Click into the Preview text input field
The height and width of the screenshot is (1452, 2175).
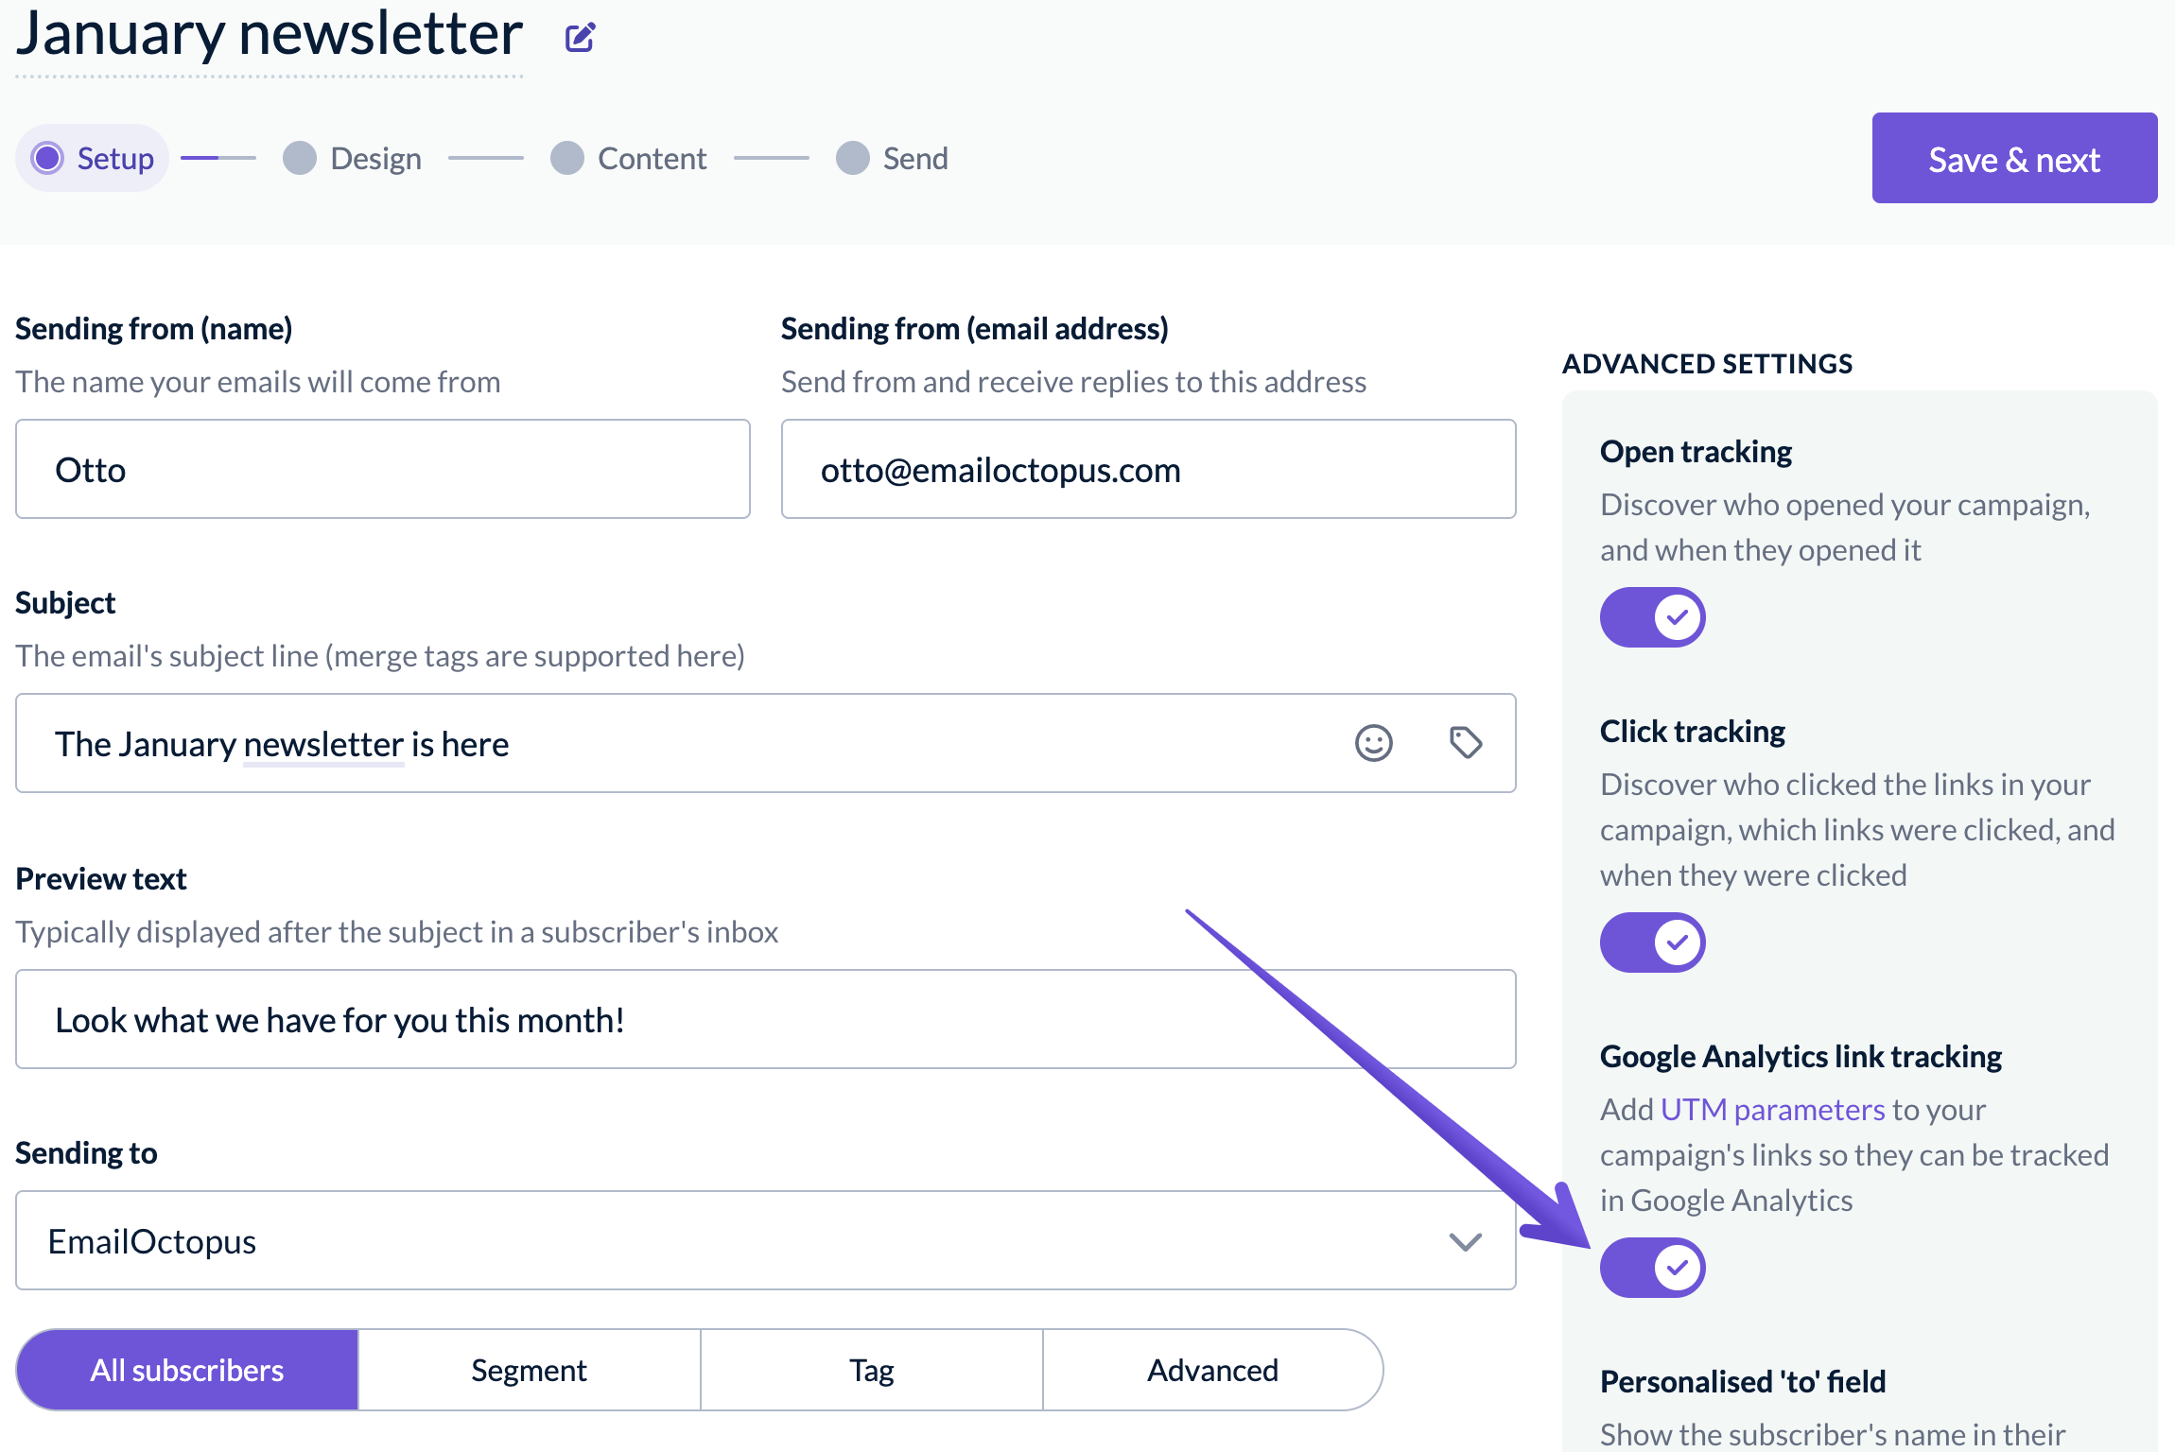[765, 1019]
